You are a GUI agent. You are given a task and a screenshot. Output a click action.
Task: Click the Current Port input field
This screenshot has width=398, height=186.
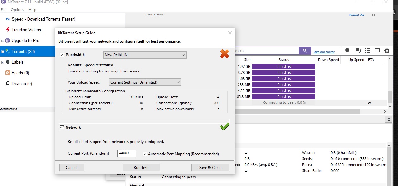click(127, 154)
